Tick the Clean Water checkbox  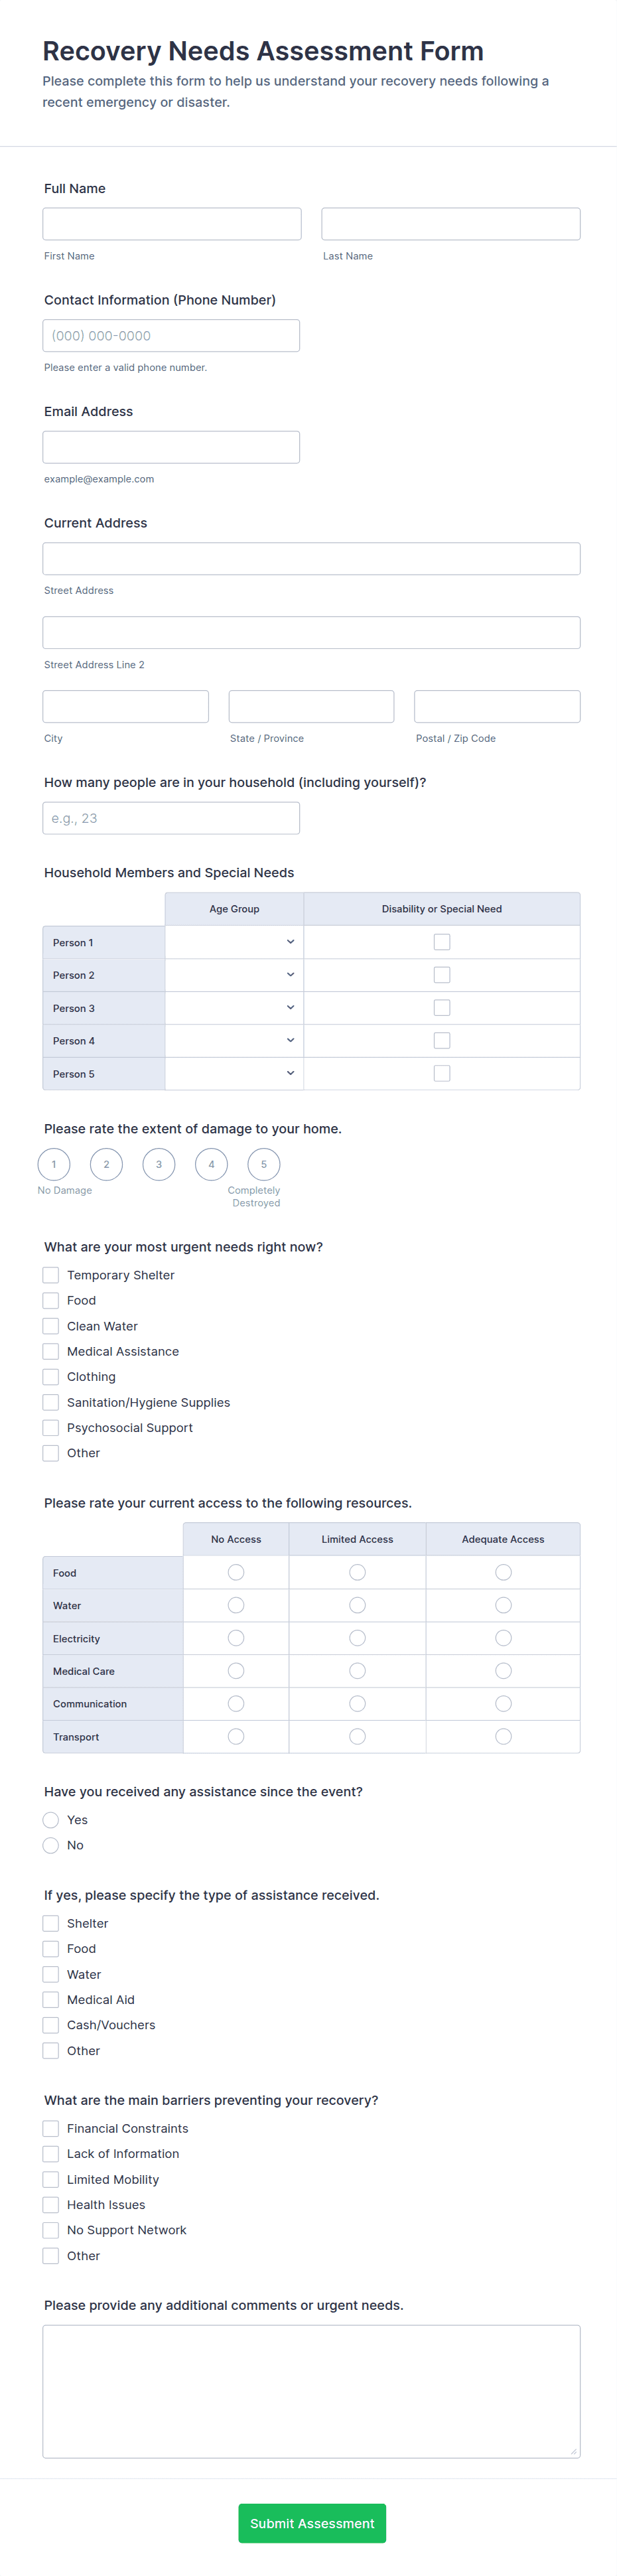(51, 1326)
